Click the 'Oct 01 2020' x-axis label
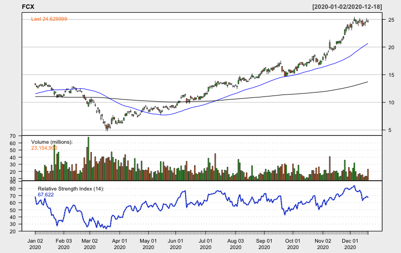This screenshot has width=401, height=253. 292,244
